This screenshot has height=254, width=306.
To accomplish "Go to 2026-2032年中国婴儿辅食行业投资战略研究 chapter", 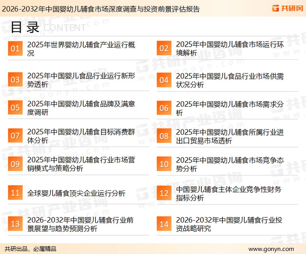I will pyautogui.click(x=229, y=224).
